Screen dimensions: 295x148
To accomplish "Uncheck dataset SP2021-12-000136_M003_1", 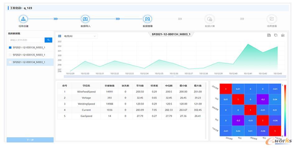I will tap(10, 47).
